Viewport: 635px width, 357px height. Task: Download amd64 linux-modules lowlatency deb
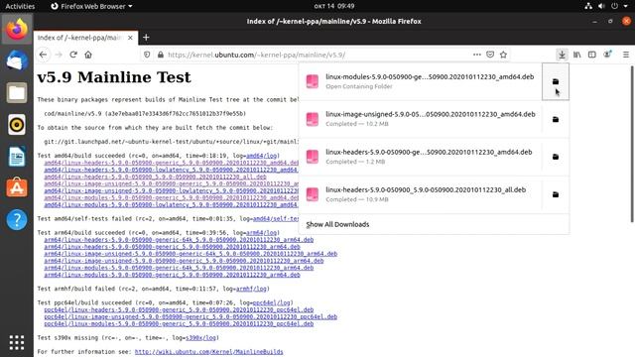(172, 205)
